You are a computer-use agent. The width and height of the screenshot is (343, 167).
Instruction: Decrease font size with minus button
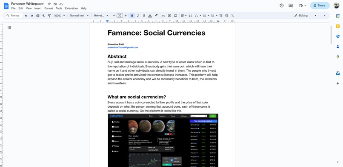click(x=114, y=16)
